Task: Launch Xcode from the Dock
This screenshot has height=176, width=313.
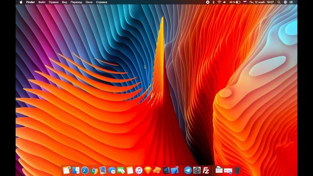Action: [x=175, y=171]
